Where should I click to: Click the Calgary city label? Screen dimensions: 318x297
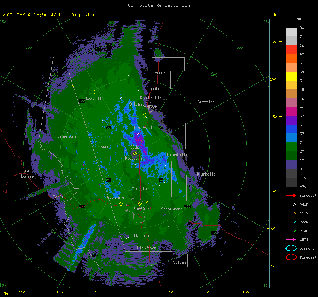tap(138, 208)
